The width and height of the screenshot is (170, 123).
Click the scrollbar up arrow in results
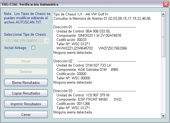pyautogui.click(x=163, y=14)
